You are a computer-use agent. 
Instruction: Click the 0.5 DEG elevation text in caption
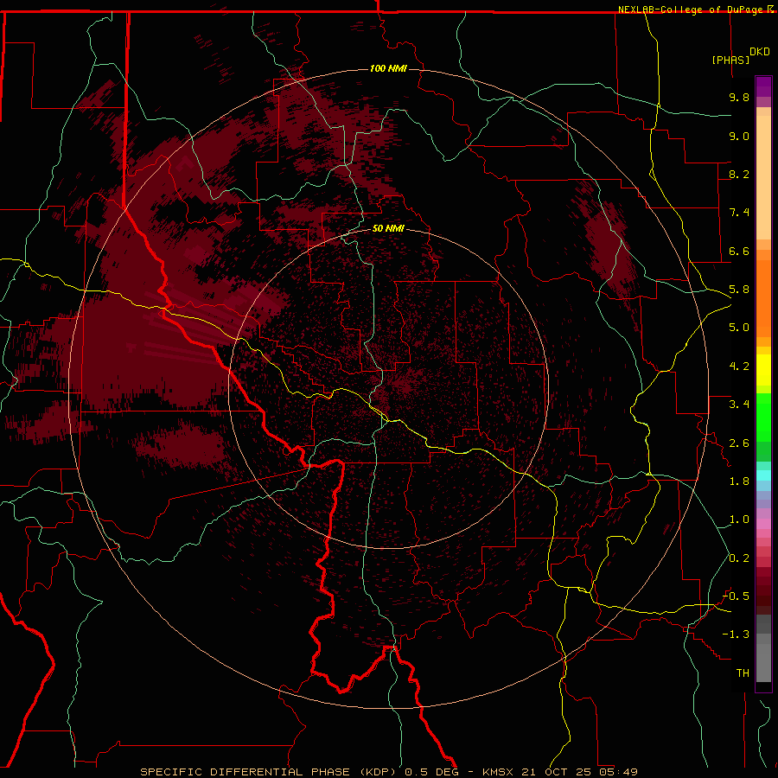coord(431,772)
